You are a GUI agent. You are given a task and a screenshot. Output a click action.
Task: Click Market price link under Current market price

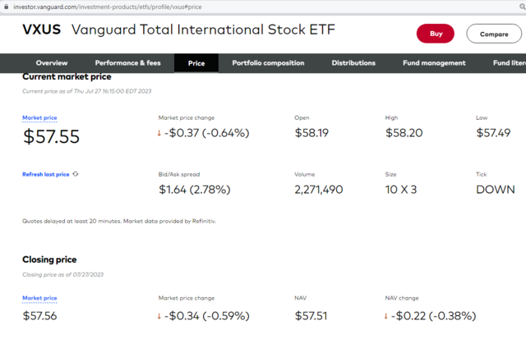point(39,118)
